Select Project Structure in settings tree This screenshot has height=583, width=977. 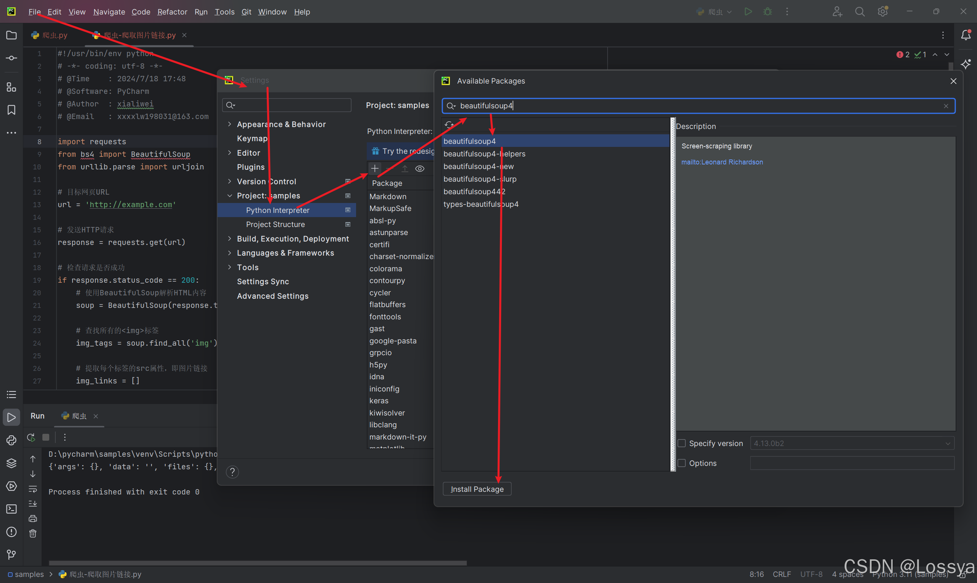276,224
